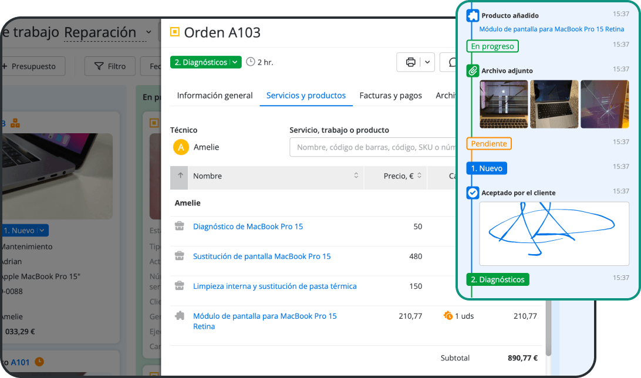641x378 pixels.
Task: Click the Amelie technician avatar
Action: pos(181,147)
